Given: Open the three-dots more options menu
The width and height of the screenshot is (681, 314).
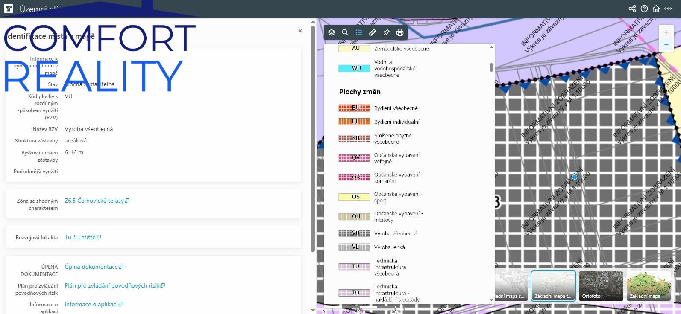Looking at the screenshot, I should point(668,9).
